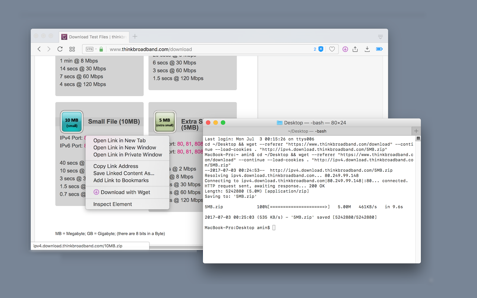Click the green padlock security icon

[101, 49]
